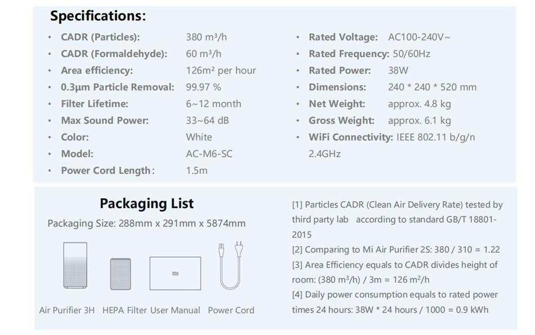Click footnote [1] about Particles CADR
Image resolution: width=535 pixels, height=335 pixels.
click(397, 220)
